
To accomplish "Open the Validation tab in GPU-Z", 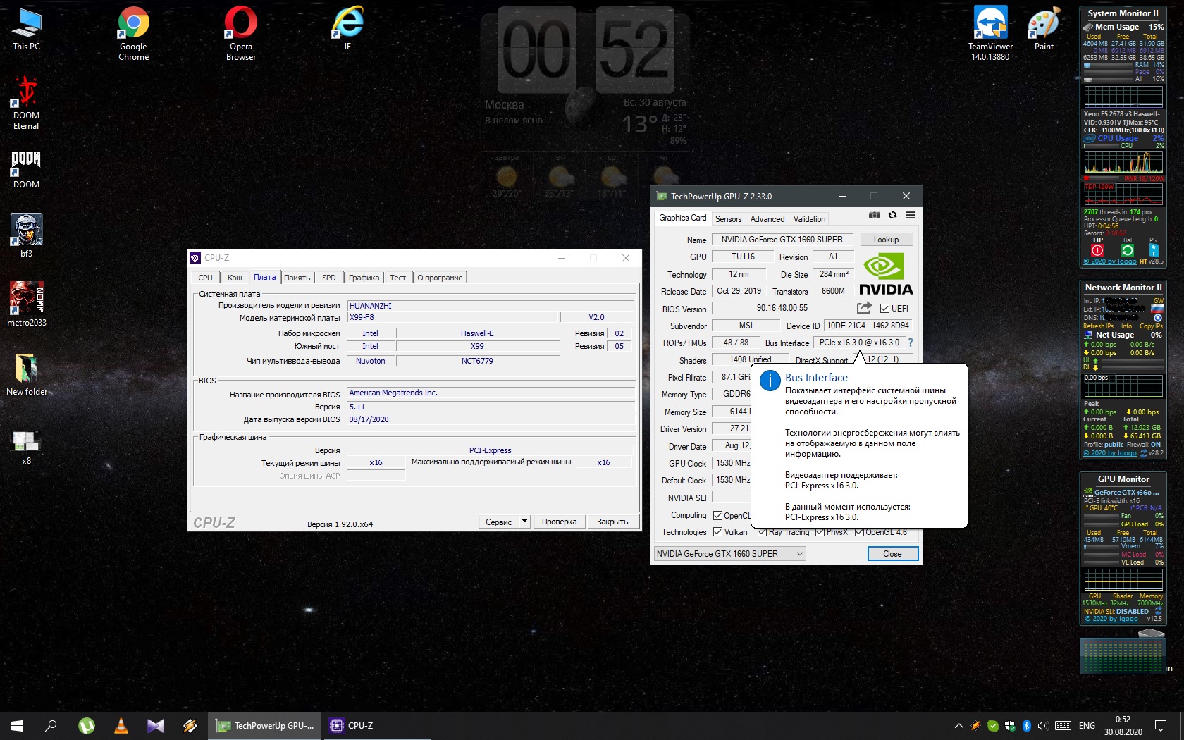I will pyautogui.click(x=809, y=219).
